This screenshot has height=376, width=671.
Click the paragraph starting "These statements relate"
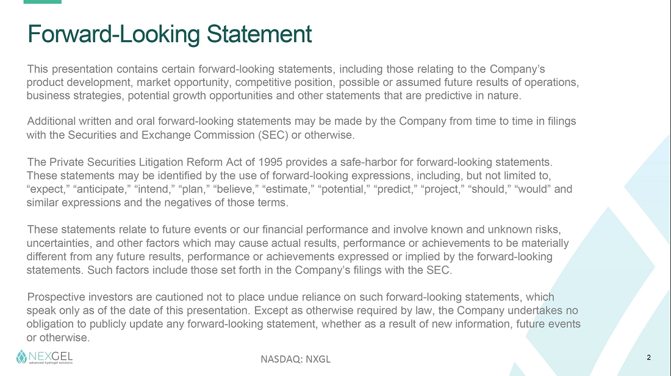pyautogui.click(x=298, y=250)
